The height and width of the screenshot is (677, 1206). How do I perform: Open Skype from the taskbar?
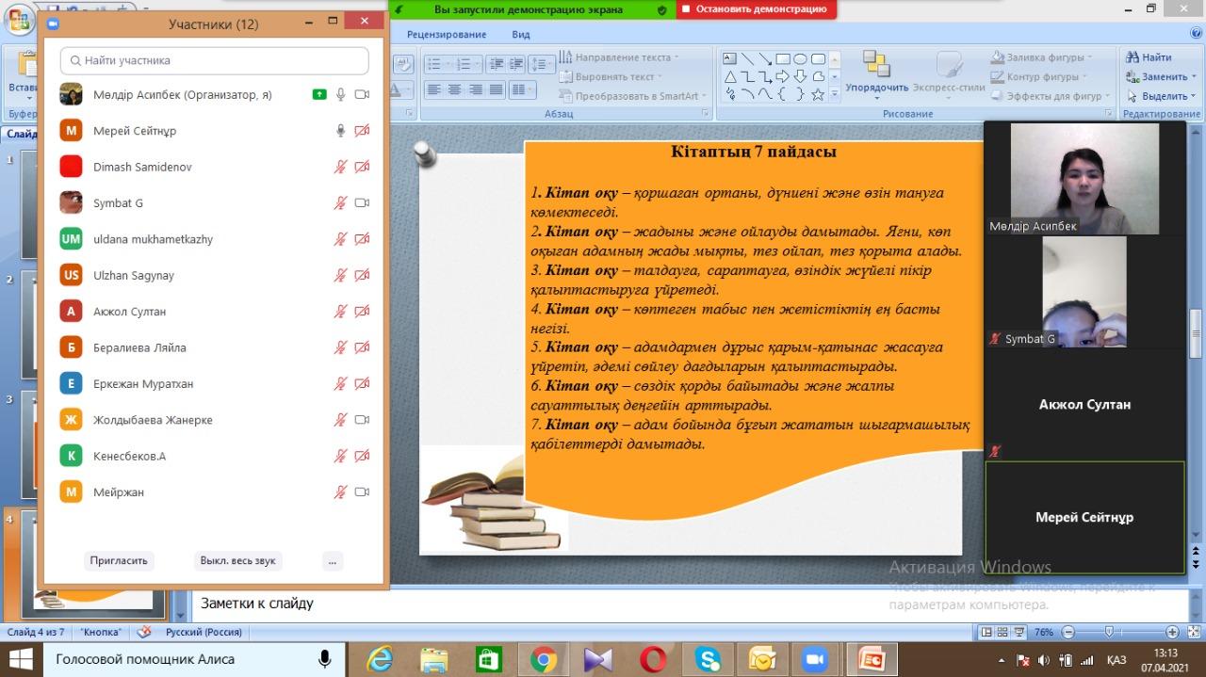click(707, 658)
